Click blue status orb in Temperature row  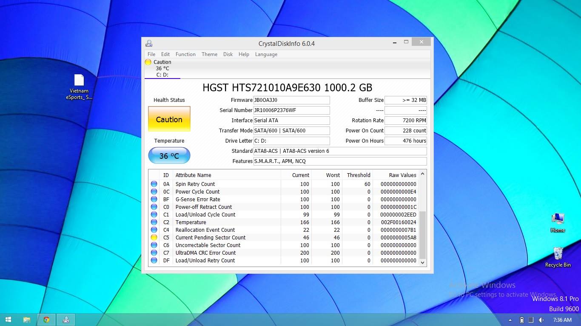(x=154, y=222)
